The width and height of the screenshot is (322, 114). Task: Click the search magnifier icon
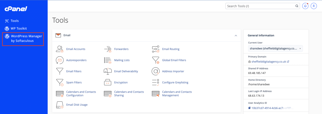(x=297, y=6)
